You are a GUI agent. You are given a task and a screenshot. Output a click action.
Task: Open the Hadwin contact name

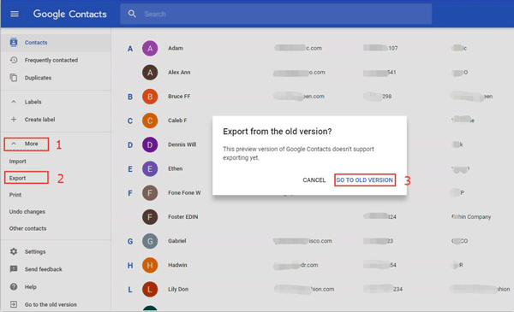pyautogui.click(x=177, y=265)
